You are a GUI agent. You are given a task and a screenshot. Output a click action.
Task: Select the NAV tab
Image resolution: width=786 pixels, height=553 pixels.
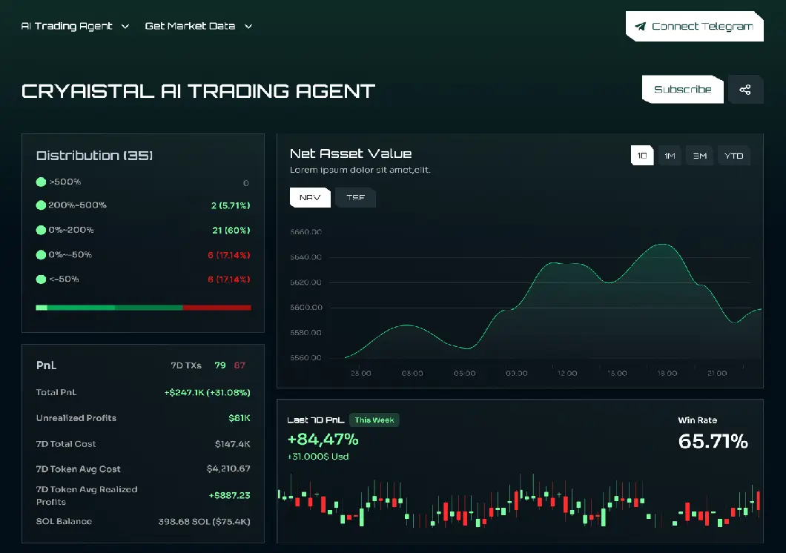click(x=309, y=198)
